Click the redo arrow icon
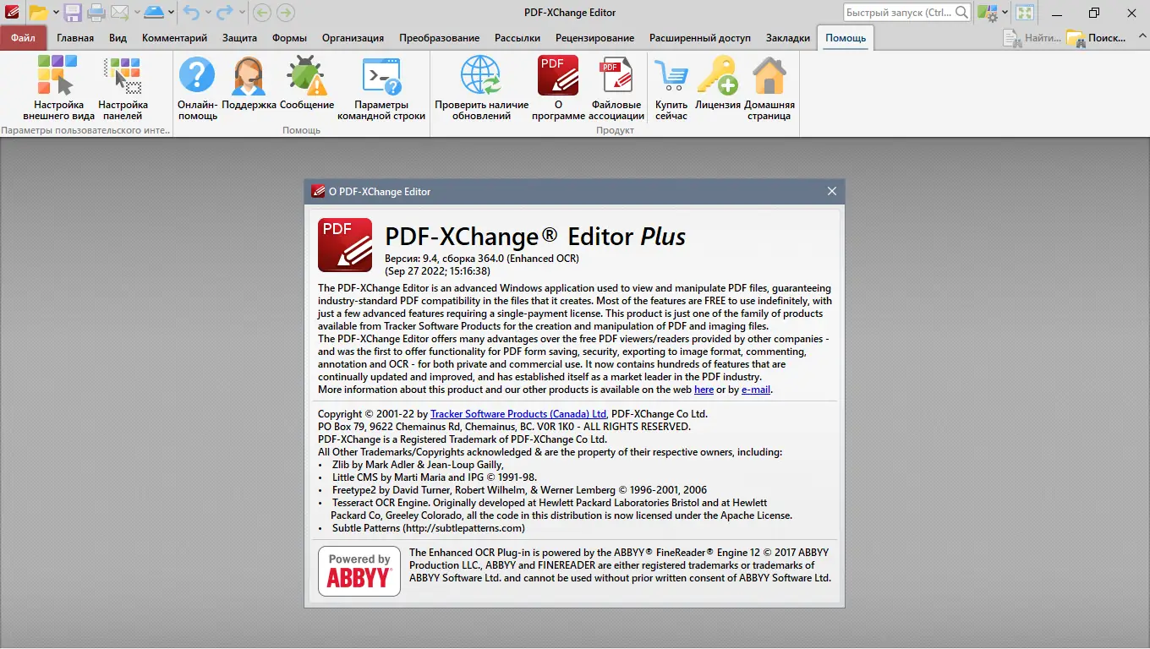This screenshot has height=649, width=1150. coord(224,13)
